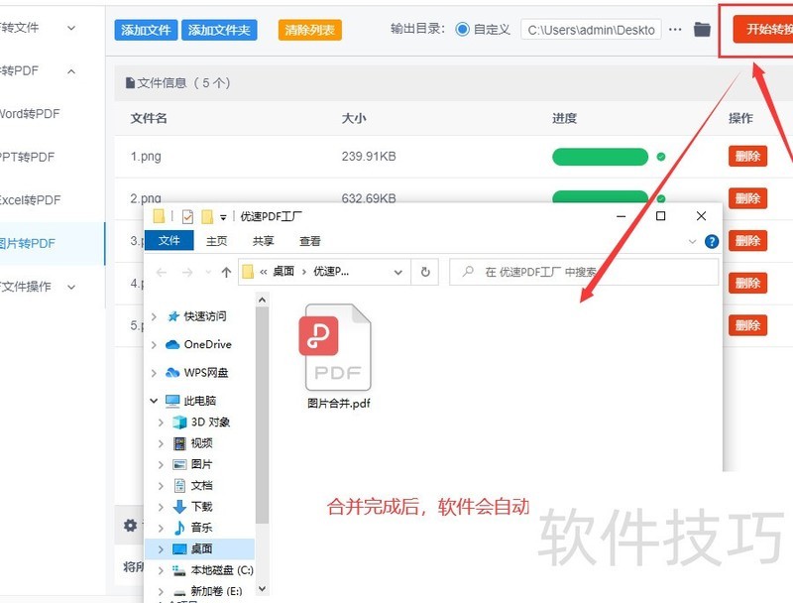Delete the 1.png row
The width and height of the screenshot is (793, 603).
[x=747, y=156]
